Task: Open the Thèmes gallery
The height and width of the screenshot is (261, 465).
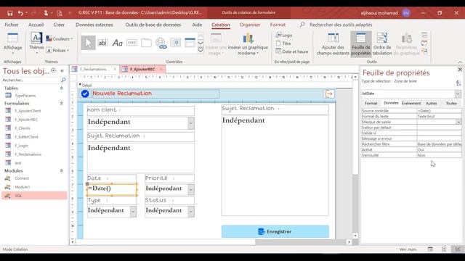Action: (36, 43)
